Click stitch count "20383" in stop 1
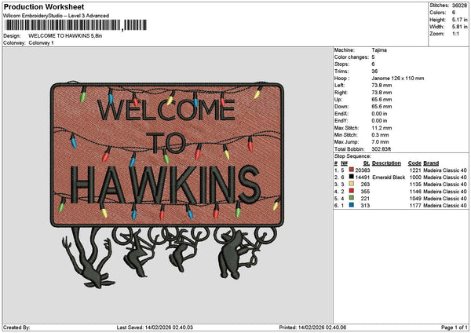471x333 pixels. point(362,170)
